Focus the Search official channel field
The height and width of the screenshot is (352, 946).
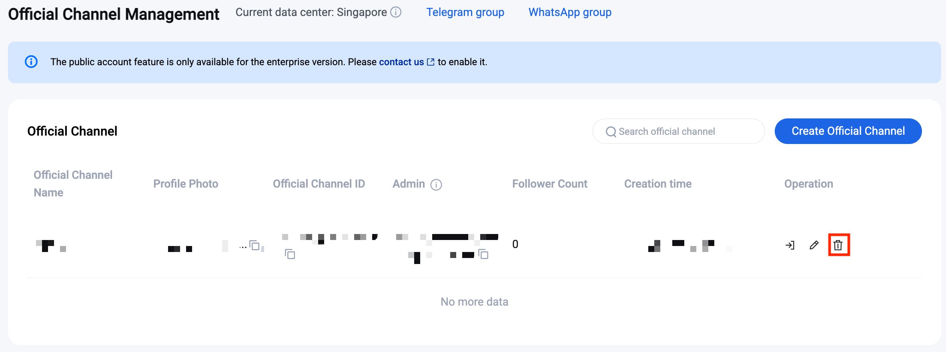coord(684,132)
